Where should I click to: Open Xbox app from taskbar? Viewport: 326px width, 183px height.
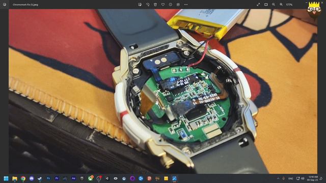[x=91, y=178]
